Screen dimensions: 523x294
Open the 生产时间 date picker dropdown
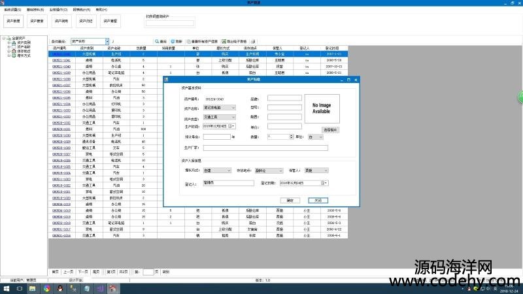tap(233, 126)
